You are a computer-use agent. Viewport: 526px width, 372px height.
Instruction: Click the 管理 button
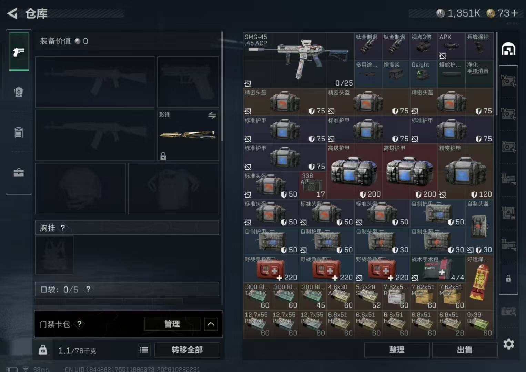[x=172, y=324]
